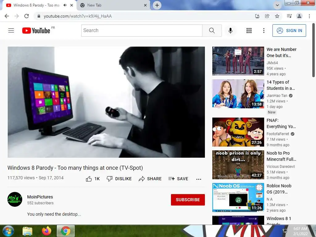Open Chrome profile avatar
The image size is (316, 237).
coord(299,16)
